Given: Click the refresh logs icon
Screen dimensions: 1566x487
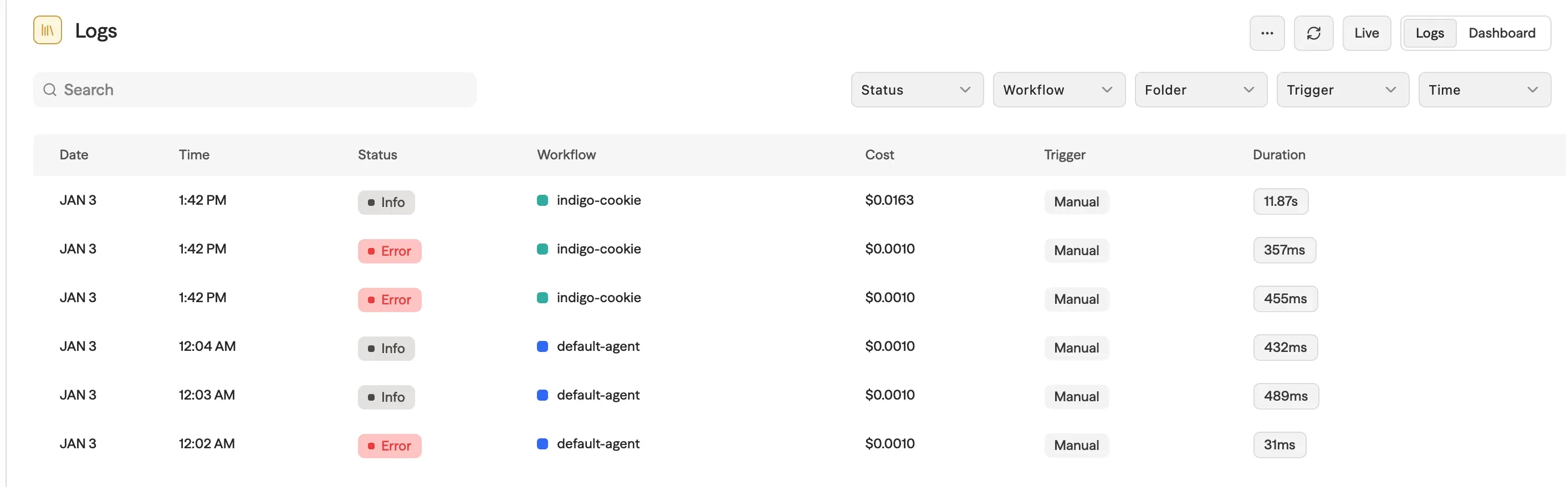Looking at the screenshot, I should pyautogui.click(x=1313, y=33).
